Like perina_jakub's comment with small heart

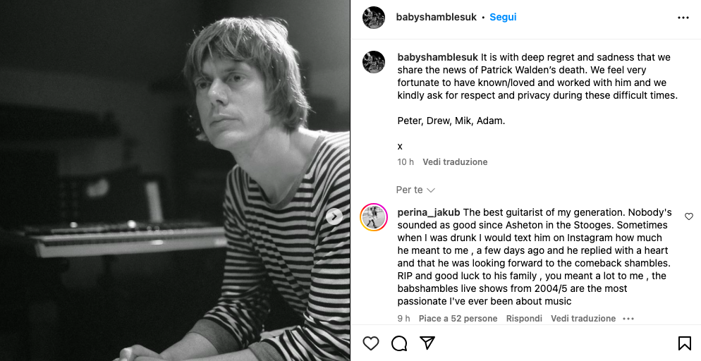689,216
